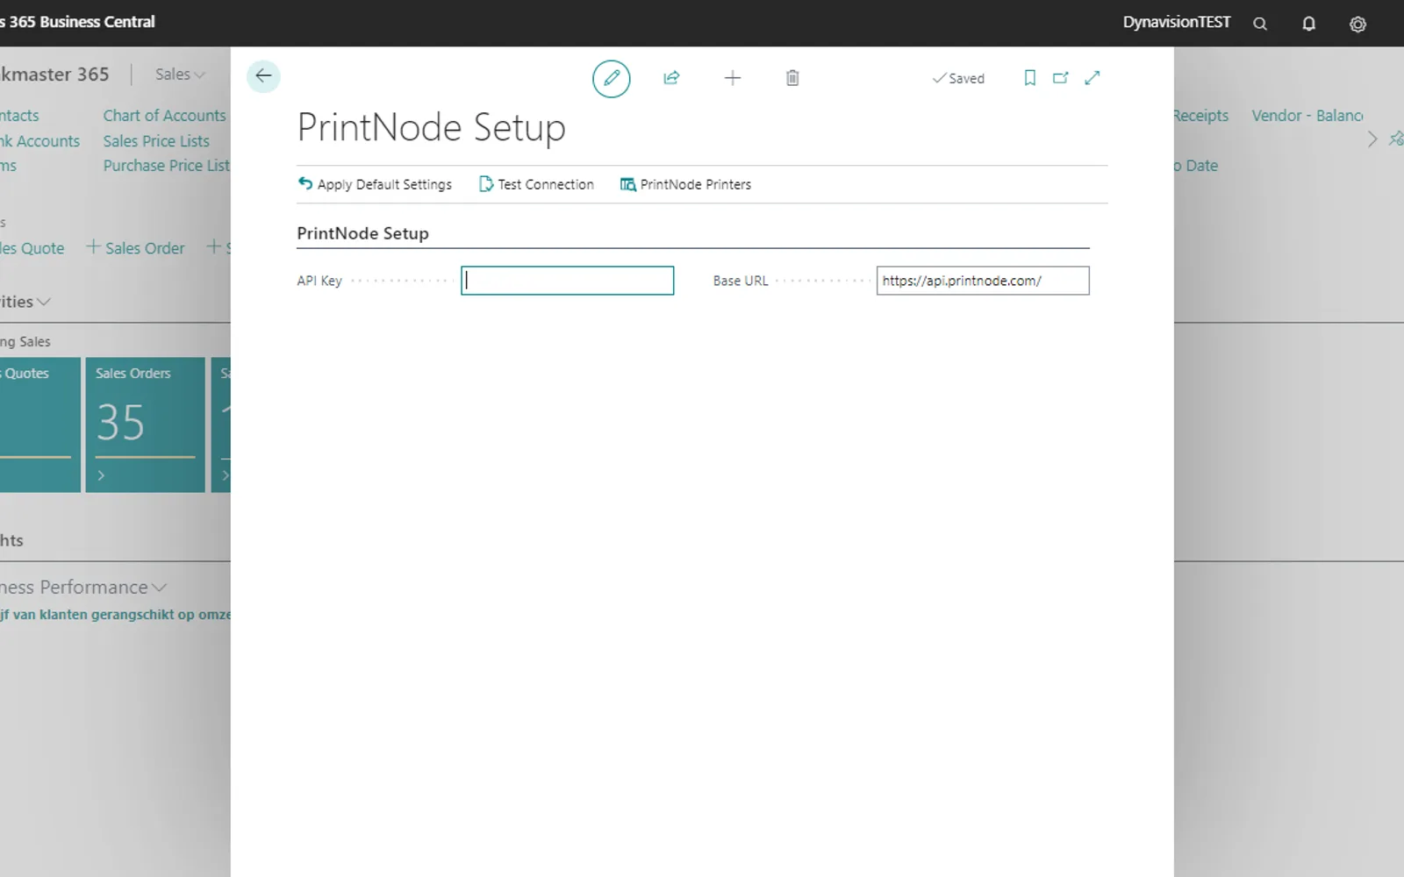Open Sales Price Lists link
Viewport: 1404px width, 877px height.
coord(156,141)
